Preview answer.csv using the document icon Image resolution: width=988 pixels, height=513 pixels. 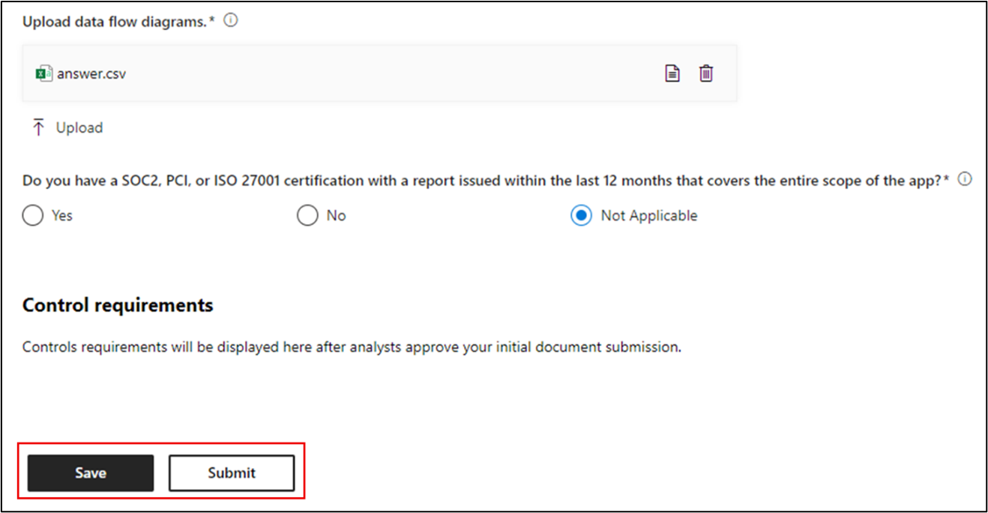tap(672, 73)
